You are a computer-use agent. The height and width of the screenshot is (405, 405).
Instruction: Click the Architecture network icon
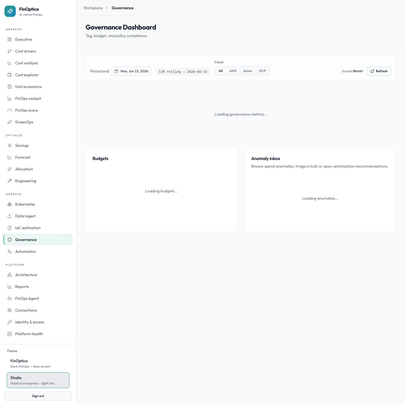tap(10, 275)
